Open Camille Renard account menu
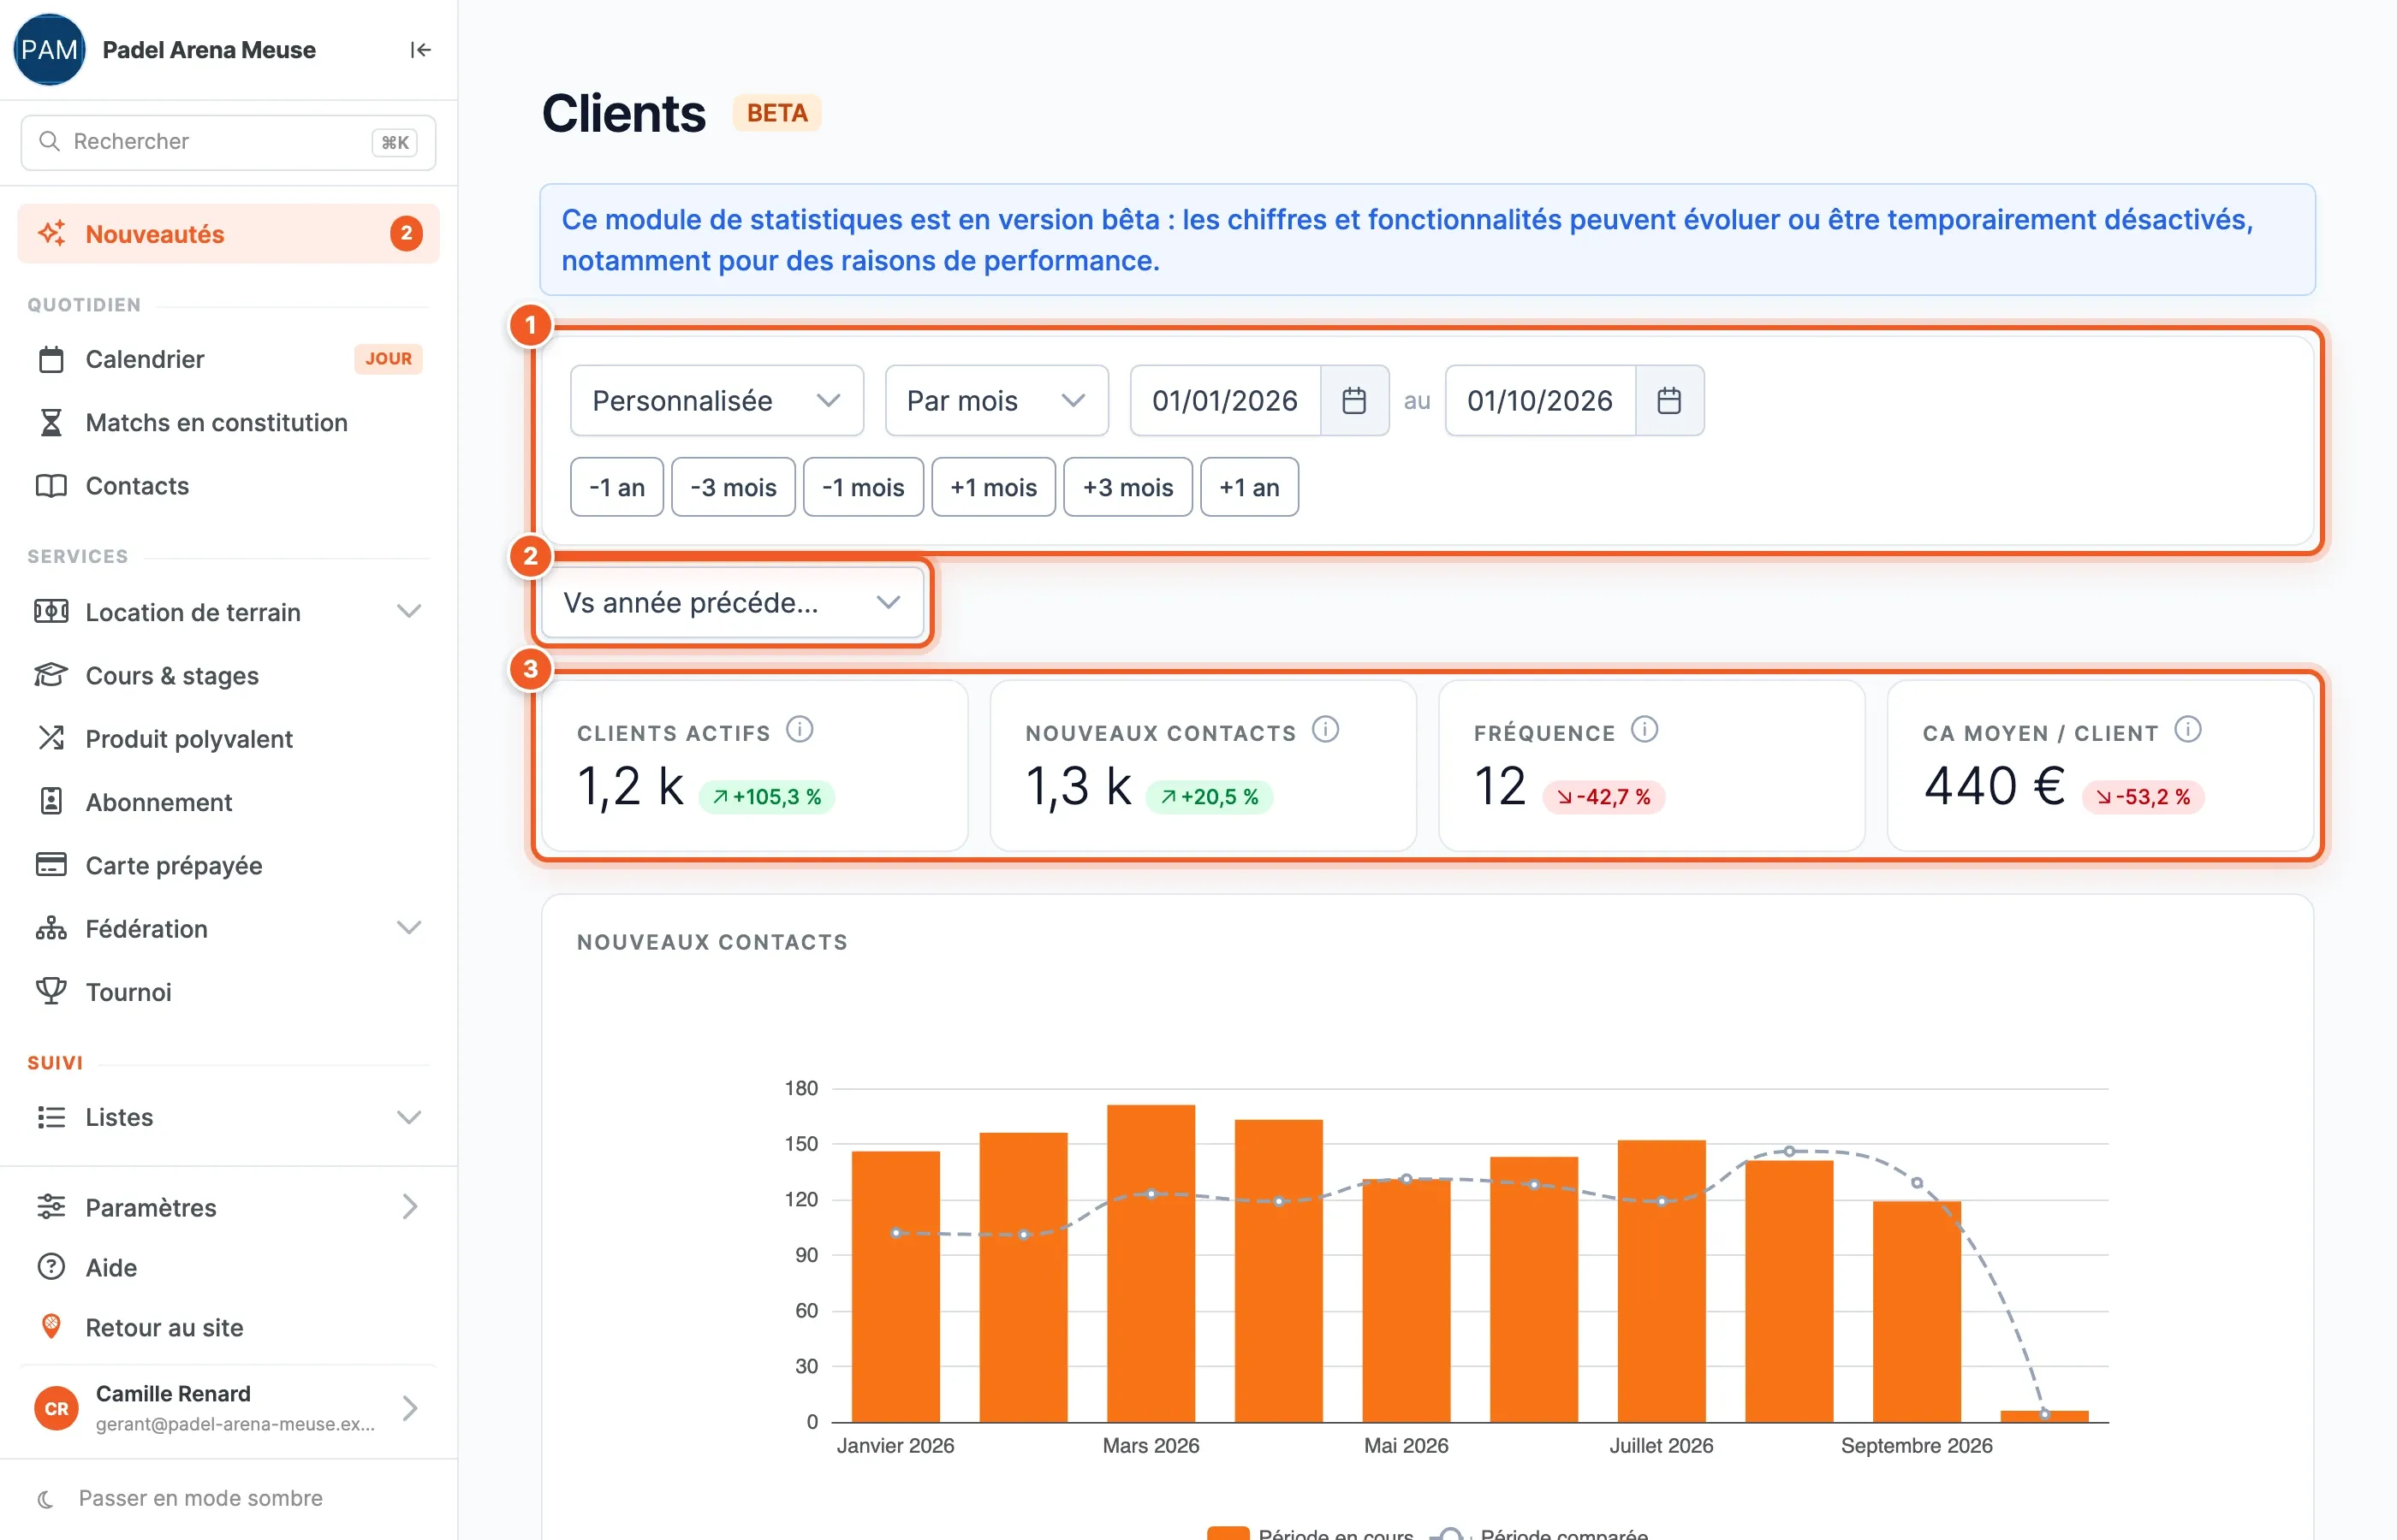Screen dimensions: 2397x1540 (x=229, y=1408)
